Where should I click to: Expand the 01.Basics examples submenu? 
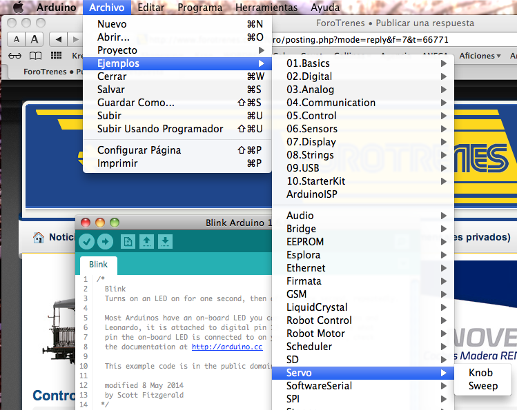click(363, 63)
